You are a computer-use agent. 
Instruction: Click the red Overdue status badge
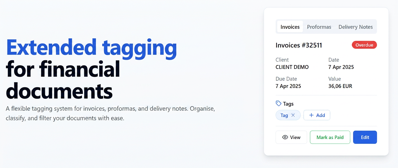pos(364,45)
